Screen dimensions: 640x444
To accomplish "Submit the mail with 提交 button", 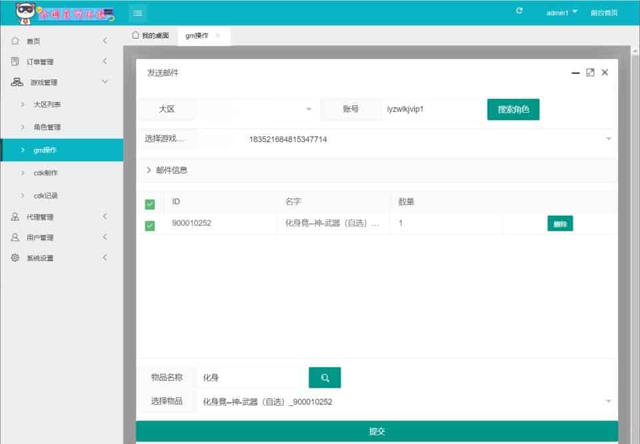I will tap(377, 431).
